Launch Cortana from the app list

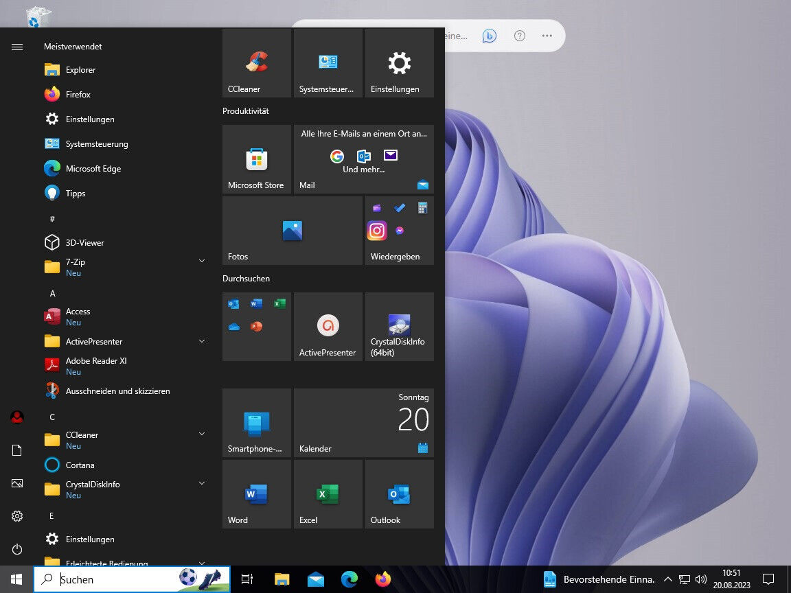[125, 465]
